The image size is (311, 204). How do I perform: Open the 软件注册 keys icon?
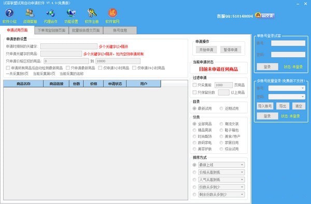92,13
